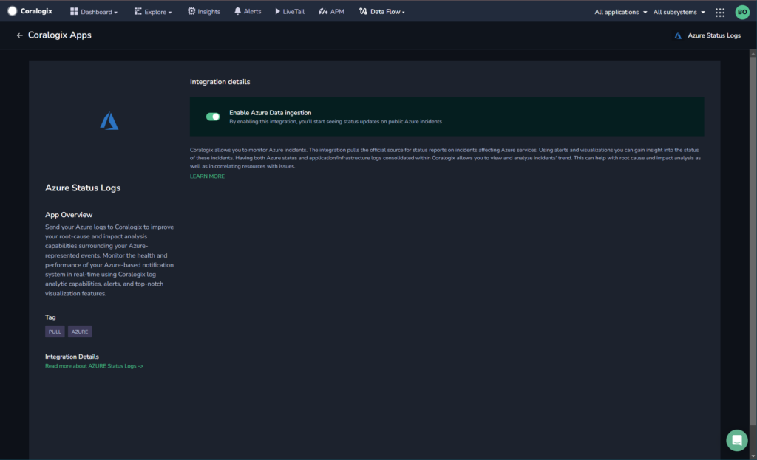Toggle Enable Azure Data ingestion switch

pos(213,117)
